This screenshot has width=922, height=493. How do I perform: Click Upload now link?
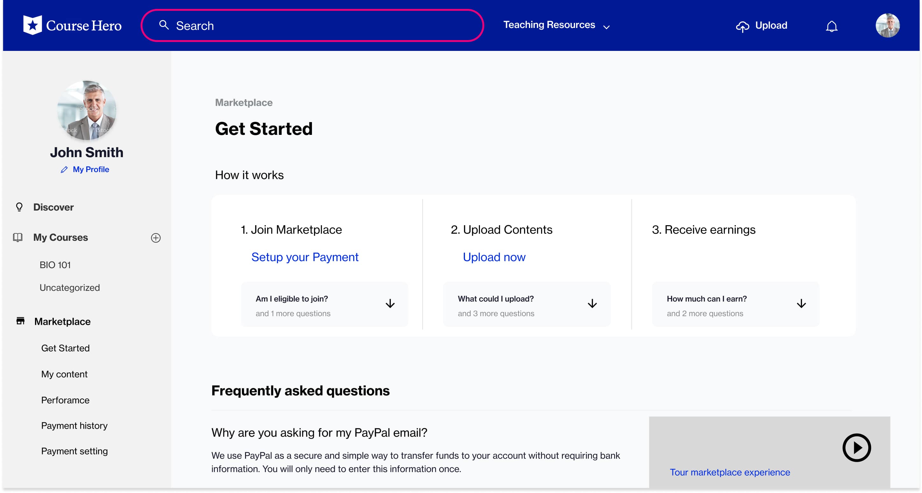click(494, 257)
